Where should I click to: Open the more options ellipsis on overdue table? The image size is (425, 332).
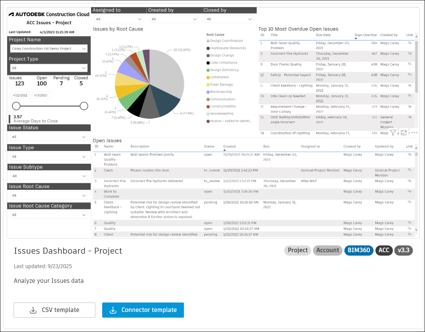point(414,132)
